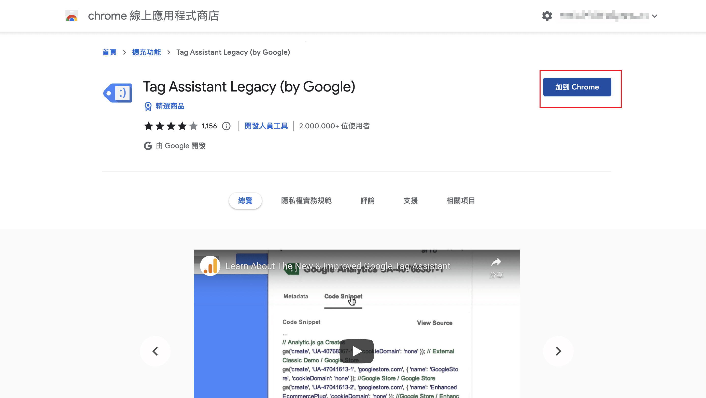
Task: Open the account dropdown in the top right
Action: (655, 16)
